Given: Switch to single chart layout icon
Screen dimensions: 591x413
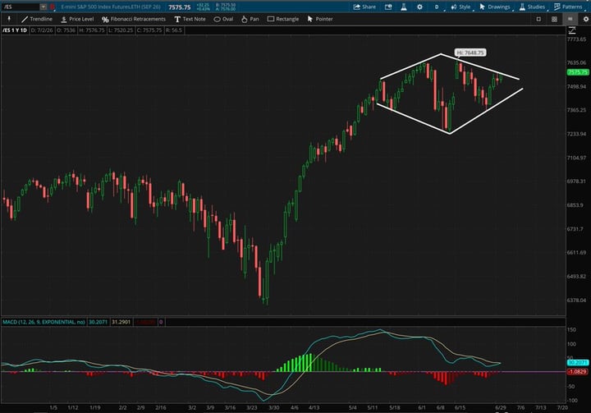Looking at the screenshot, I should tap(538, 19).
